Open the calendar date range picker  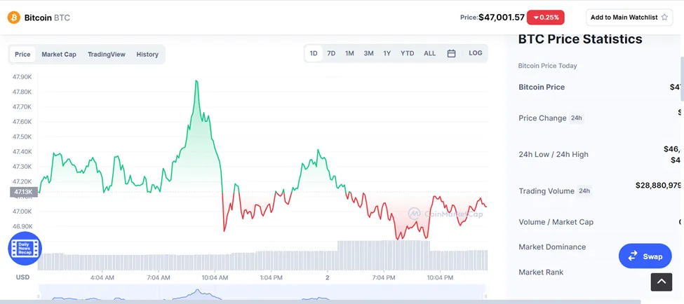pyautogui.click(x=452, y=53)
